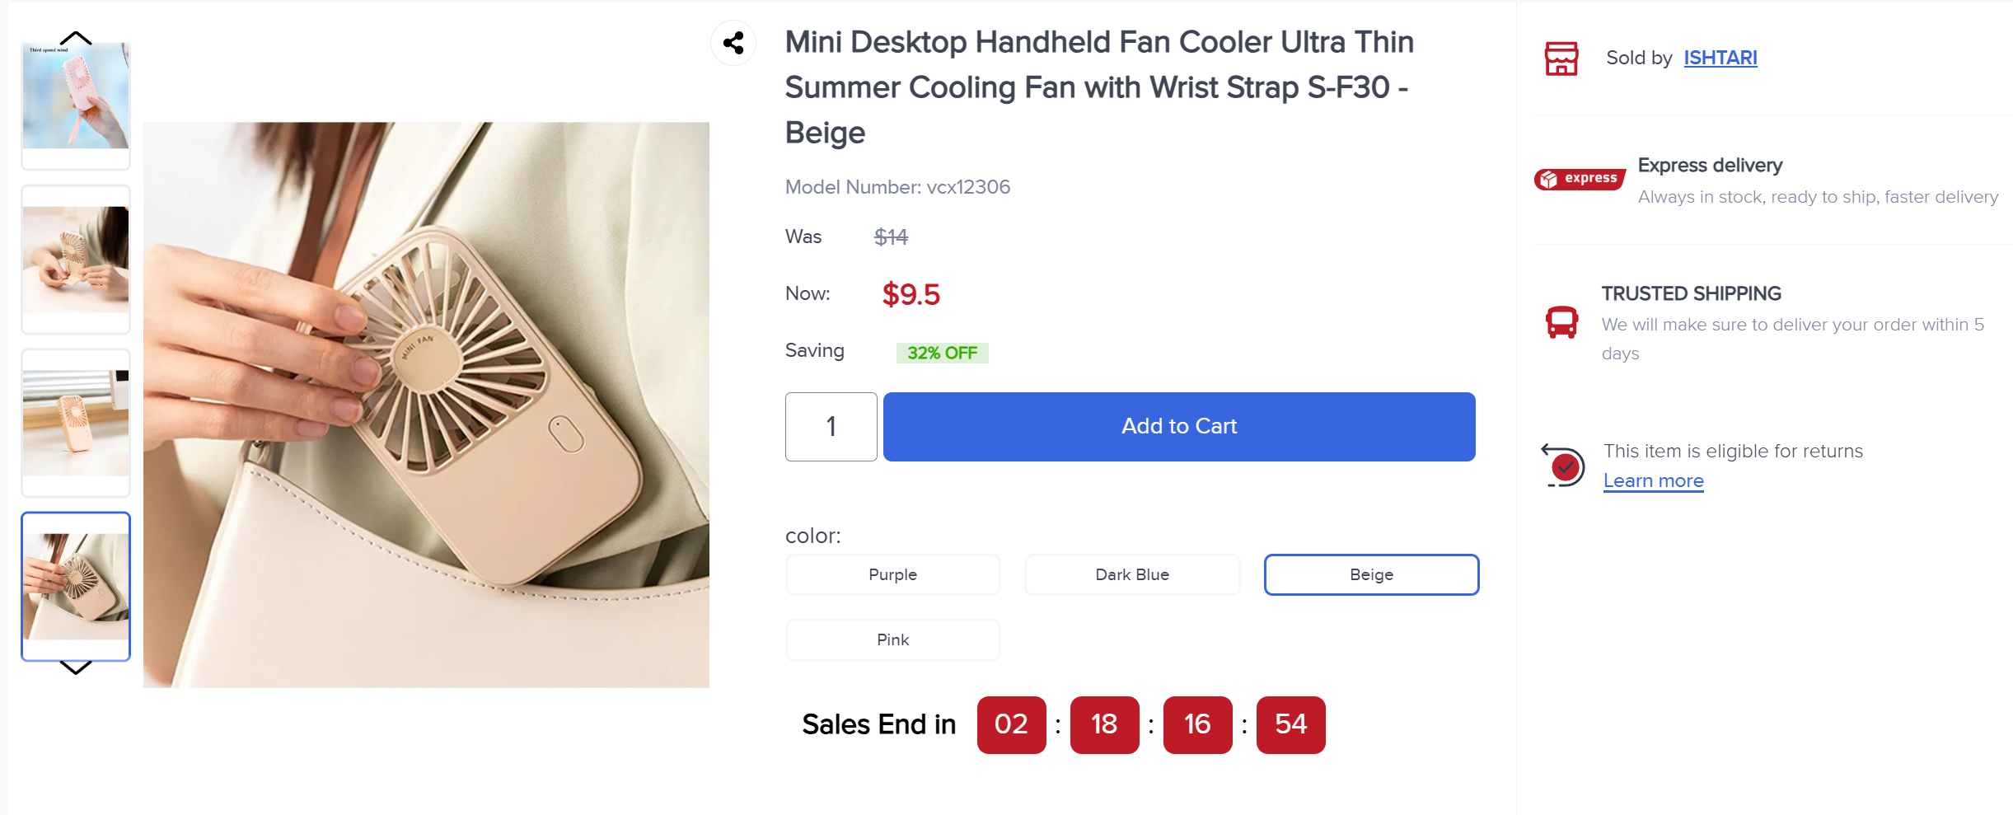This screenshot has width=2013, height=815.
Task: Select the Dark Blue color option
Action: [x=1131, y=574]
